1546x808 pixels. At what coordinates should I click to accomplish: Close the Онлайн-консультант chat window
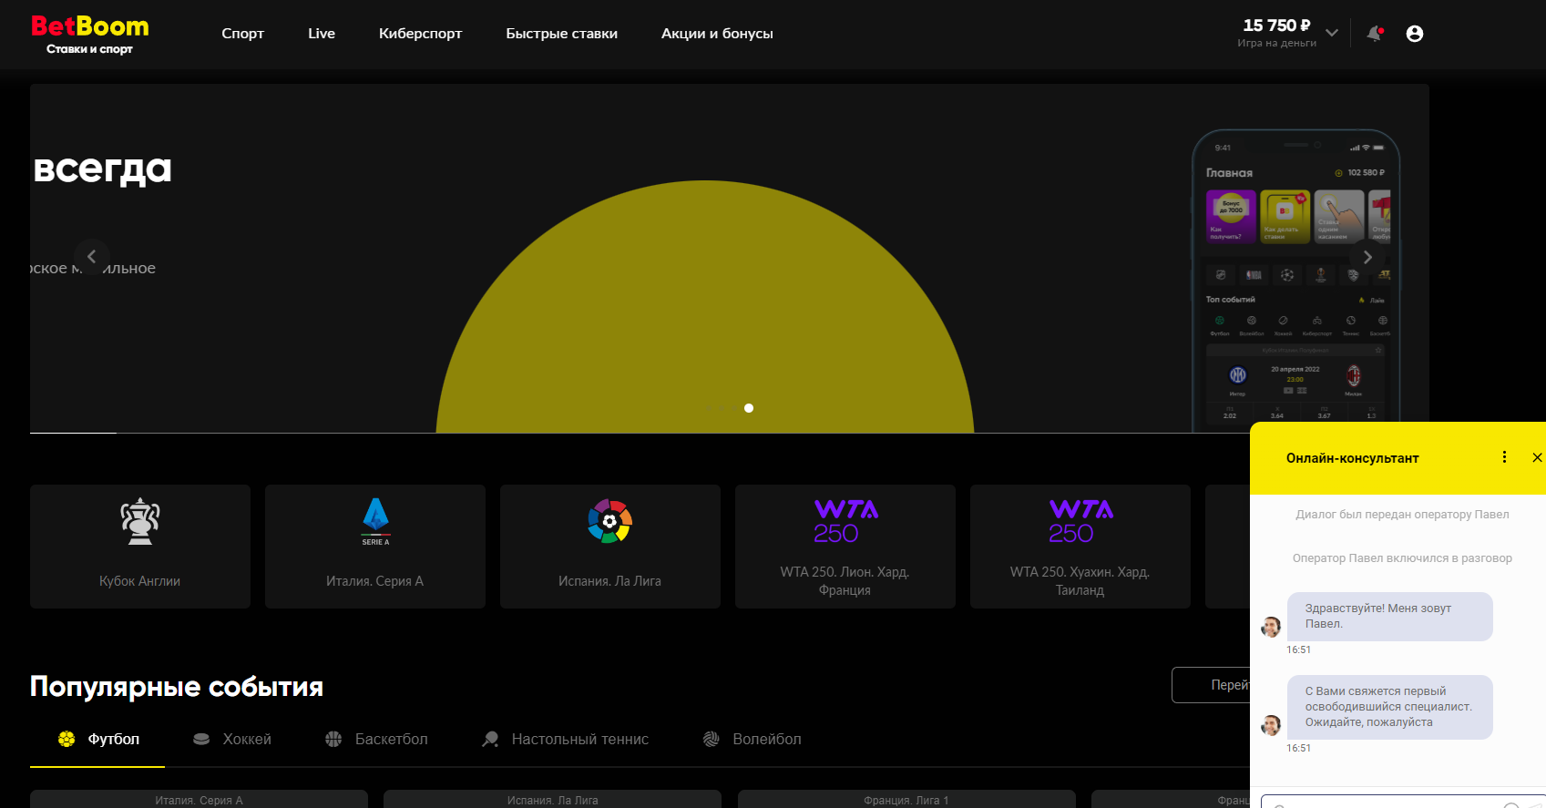1537,457
